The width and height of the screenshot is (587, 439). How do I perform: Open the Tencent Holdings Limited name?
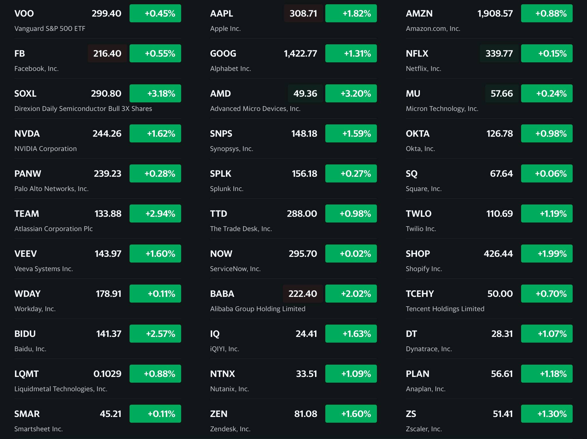445,309
